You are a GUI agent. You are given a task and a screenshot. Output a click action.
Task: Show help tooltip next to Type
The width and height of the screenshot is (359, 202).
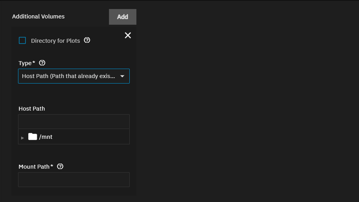42,63
